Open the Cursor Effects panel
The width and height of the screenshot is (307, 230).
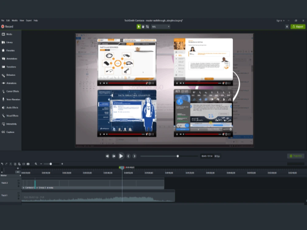click(x=10, y=91)
